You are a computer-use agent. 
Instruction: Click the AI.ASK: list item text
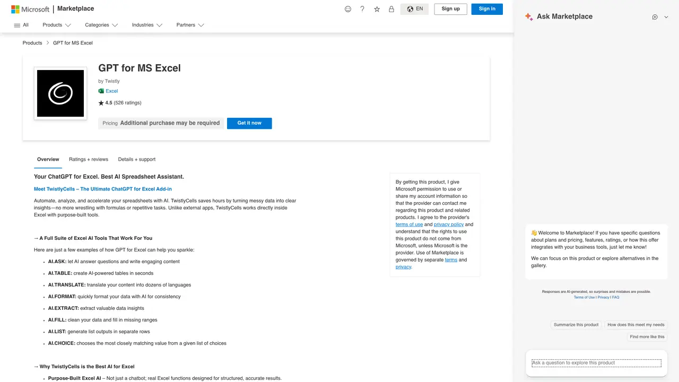114,262
